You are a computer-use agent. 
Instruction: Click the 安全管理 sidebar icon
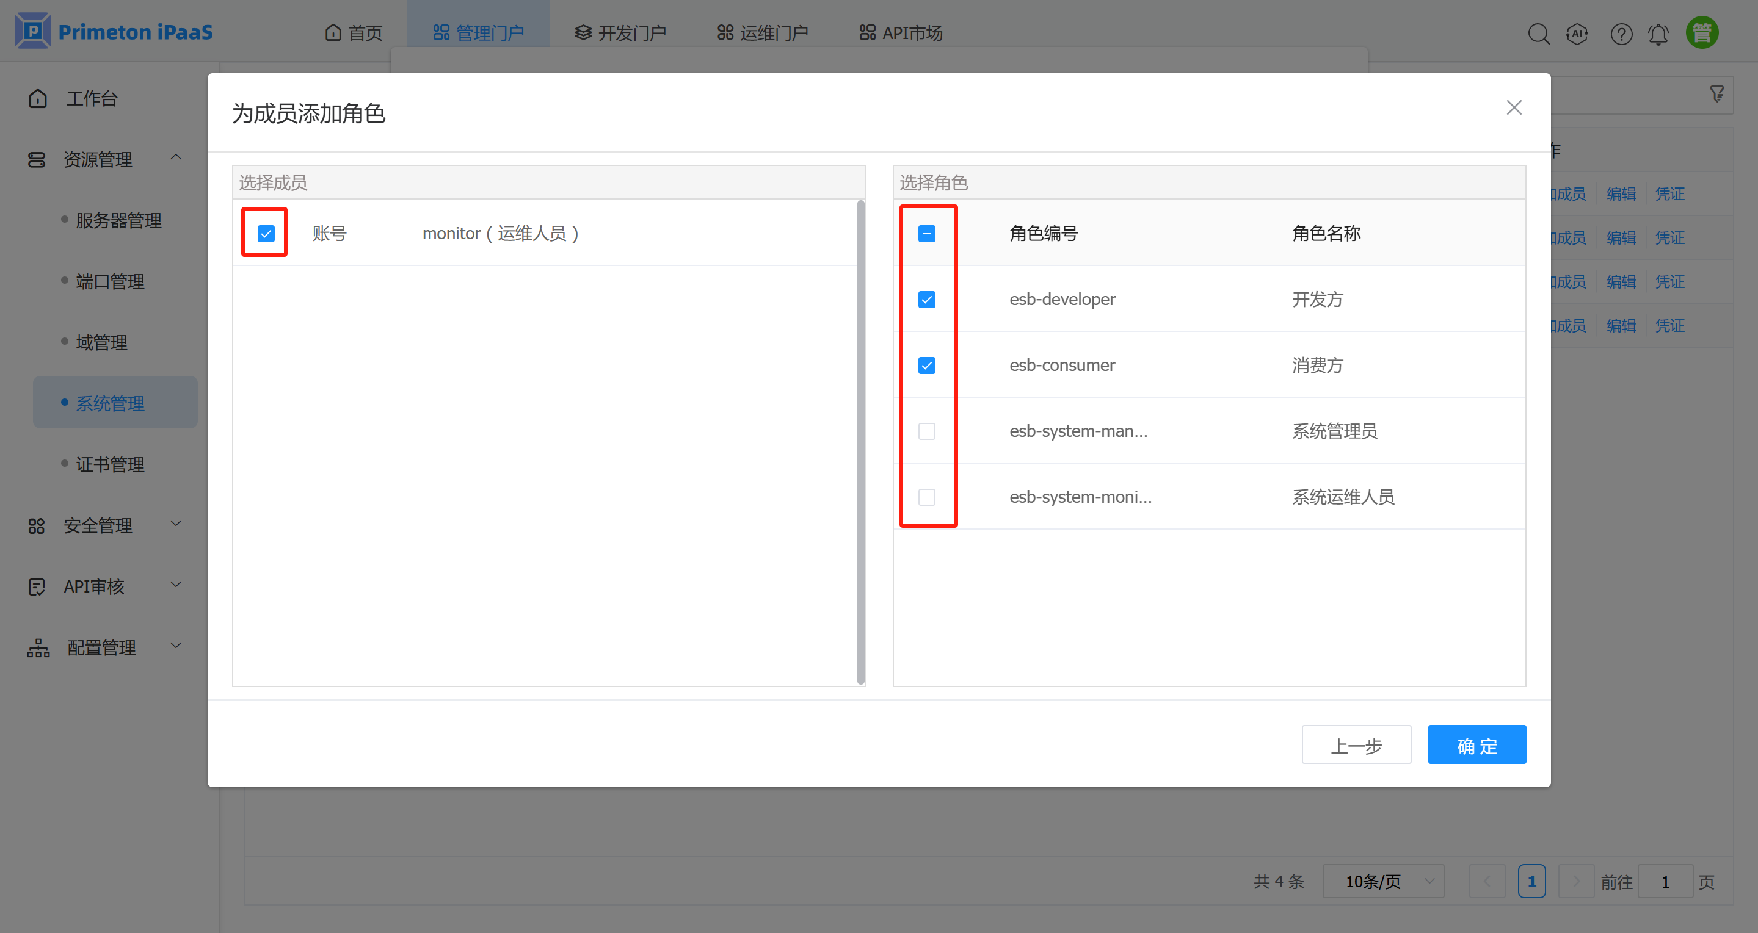pyautogui.click(x=37, y=525)
